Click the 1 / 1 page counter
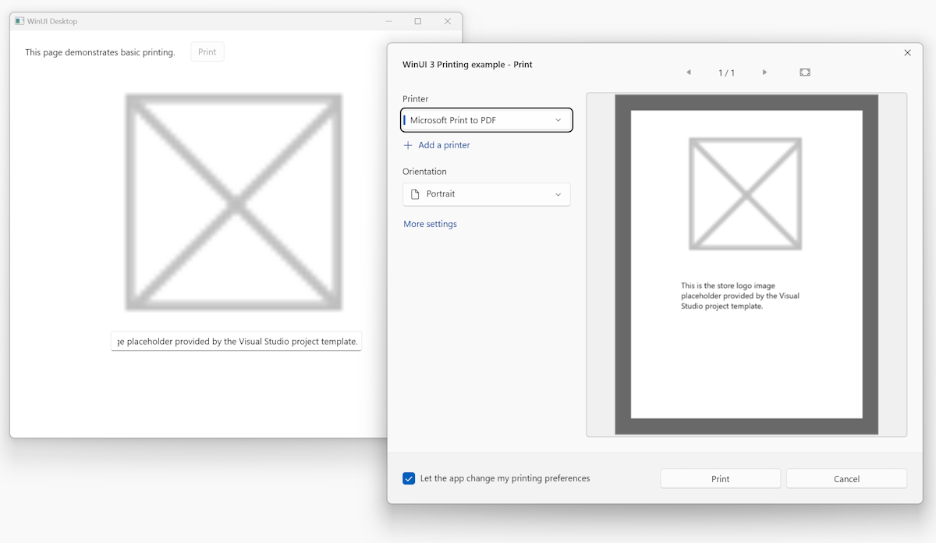 (726, 72)
